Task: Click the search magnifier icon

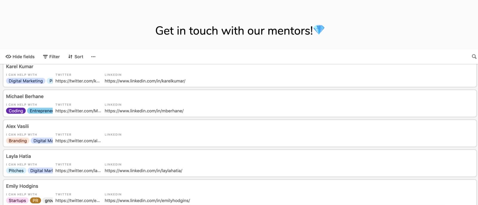Action: tap(474, 57)
